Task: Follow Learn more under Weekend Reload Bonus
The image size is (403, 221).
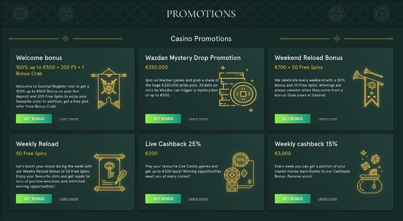Action: point(327,119)
